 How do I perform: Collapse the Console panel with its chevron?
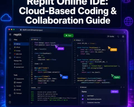click(x=76, y=87)
